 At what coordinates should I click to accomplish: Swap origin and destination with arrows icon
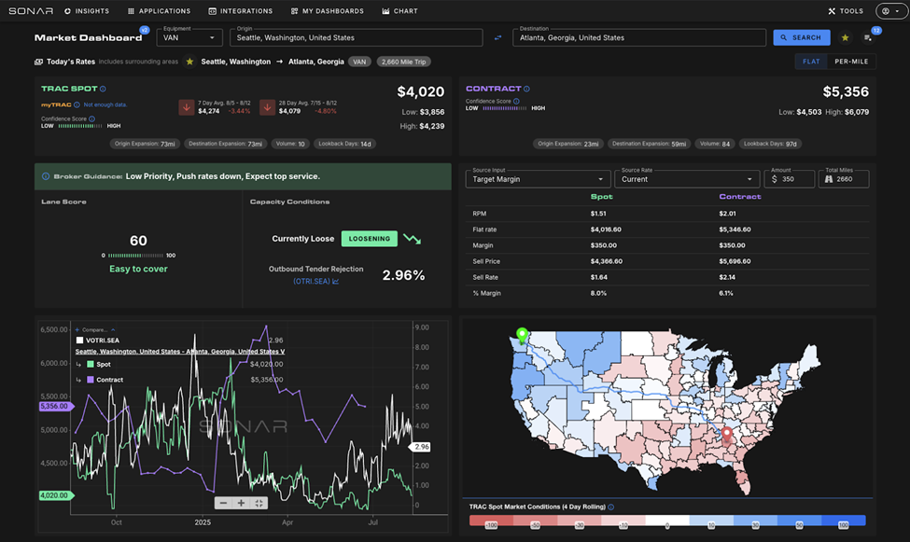pyautogui.click(x=497, y=37)
